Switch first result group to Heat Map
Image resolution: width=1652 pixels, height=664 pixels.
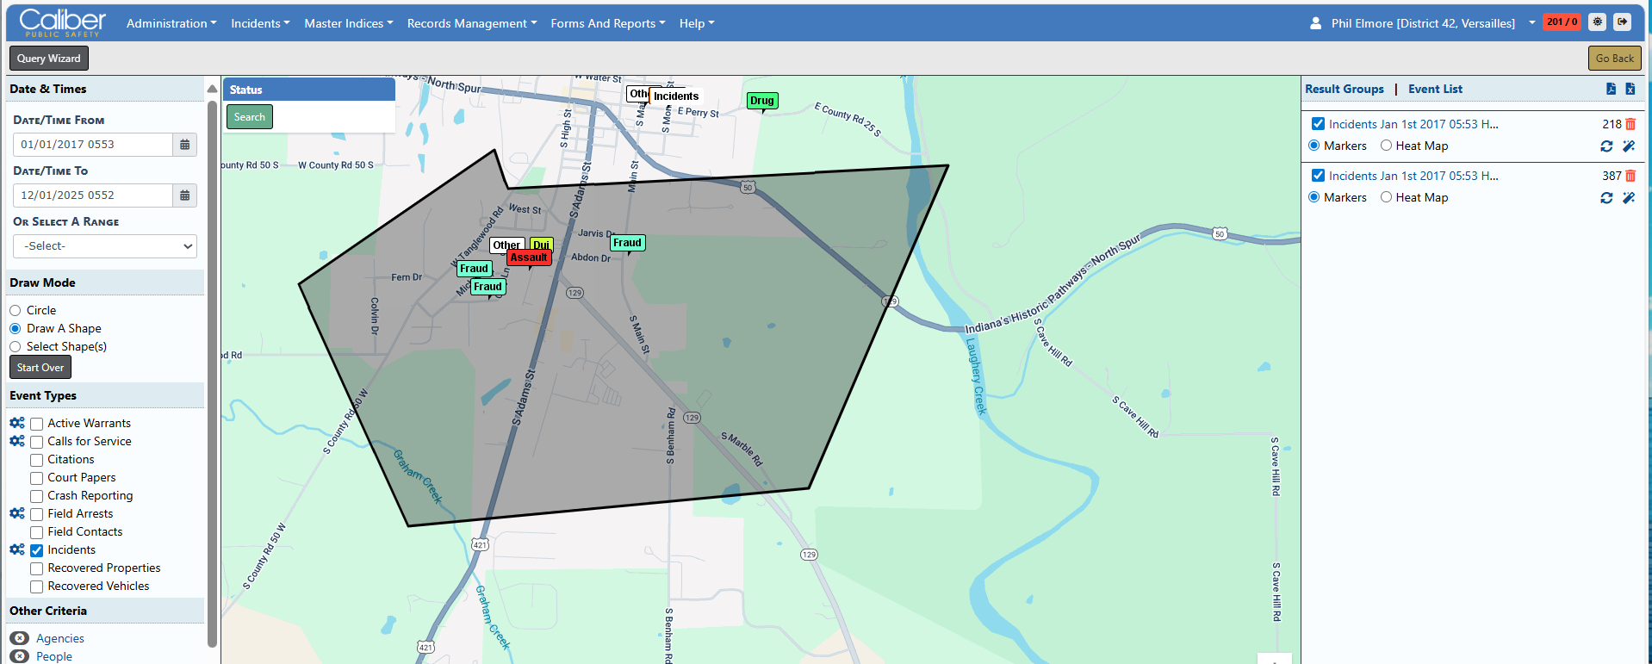point(1386,146)
